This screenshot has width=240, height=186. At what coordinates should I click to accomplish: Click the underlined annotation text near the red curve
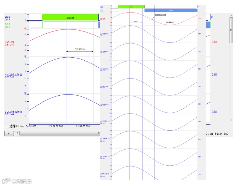coord(160,15)
